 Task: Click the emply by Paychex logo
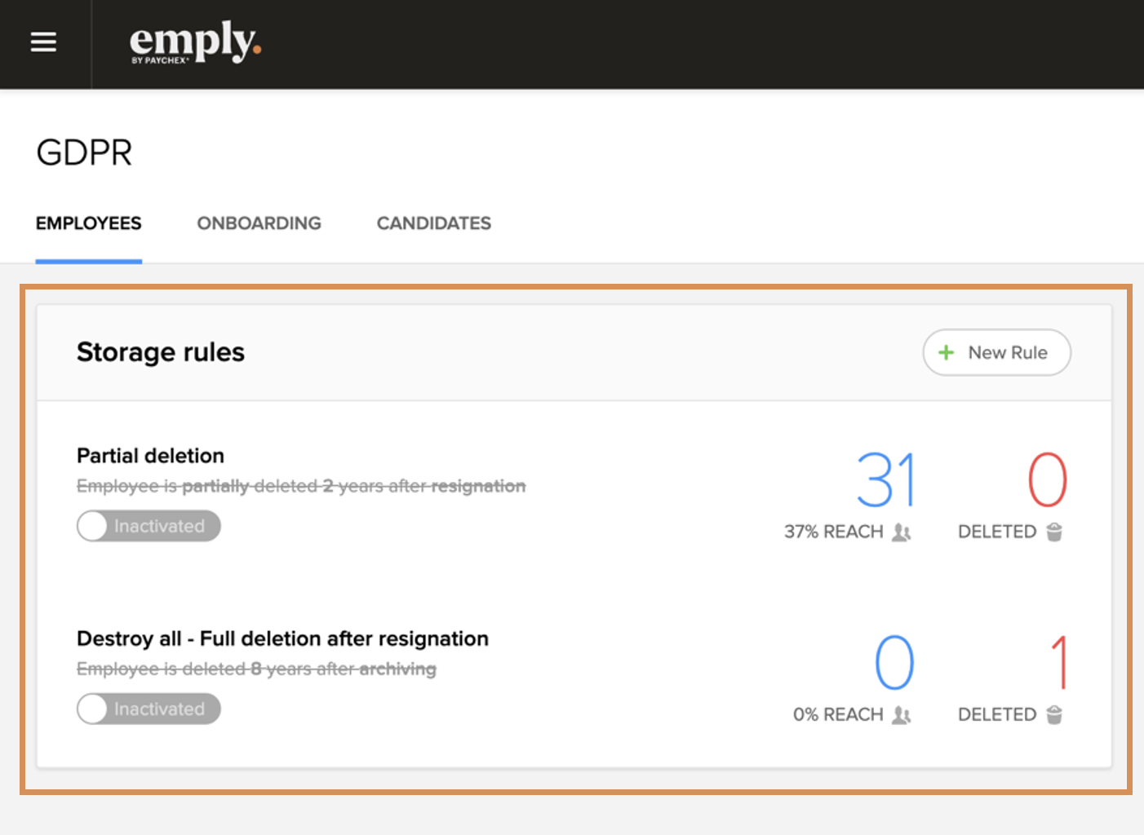pyautogui.click(x=195, y=42)
